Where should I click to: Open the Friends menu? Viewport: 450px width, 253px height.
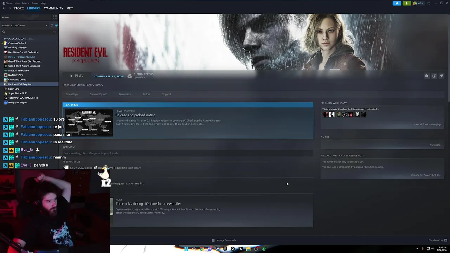tap(25, 3)
